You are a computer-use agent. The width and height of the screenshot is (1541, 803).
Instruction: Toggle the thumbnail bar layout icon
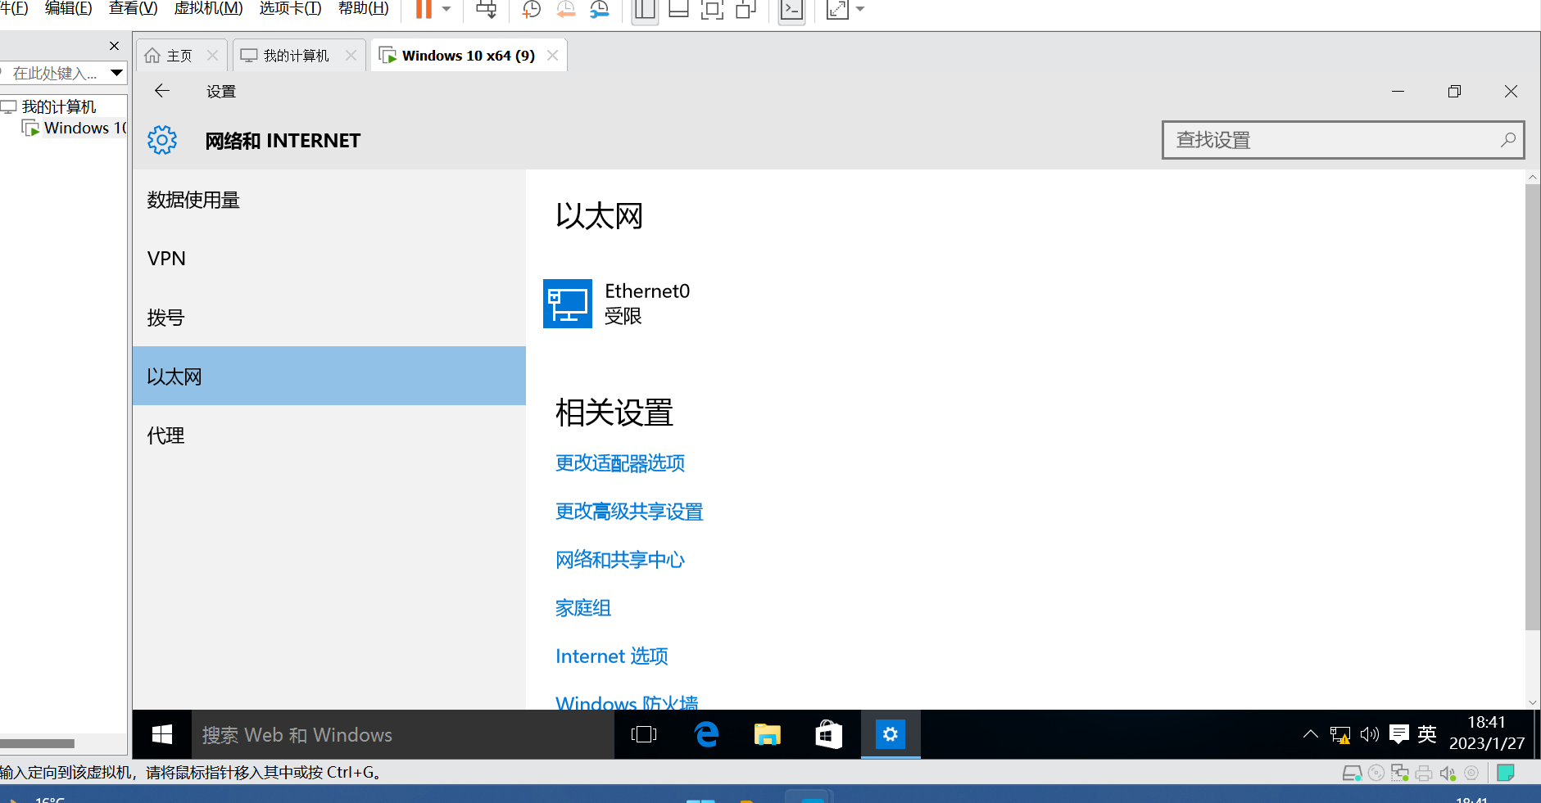(x=678, y=9)
